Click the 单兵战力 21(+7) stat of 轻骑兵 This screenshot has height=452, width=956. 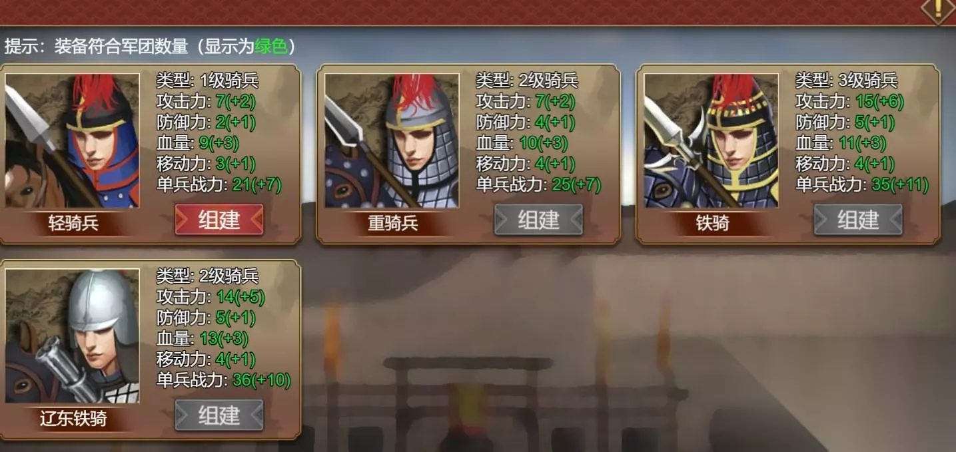pyautogui.click(x=219, y=184)
